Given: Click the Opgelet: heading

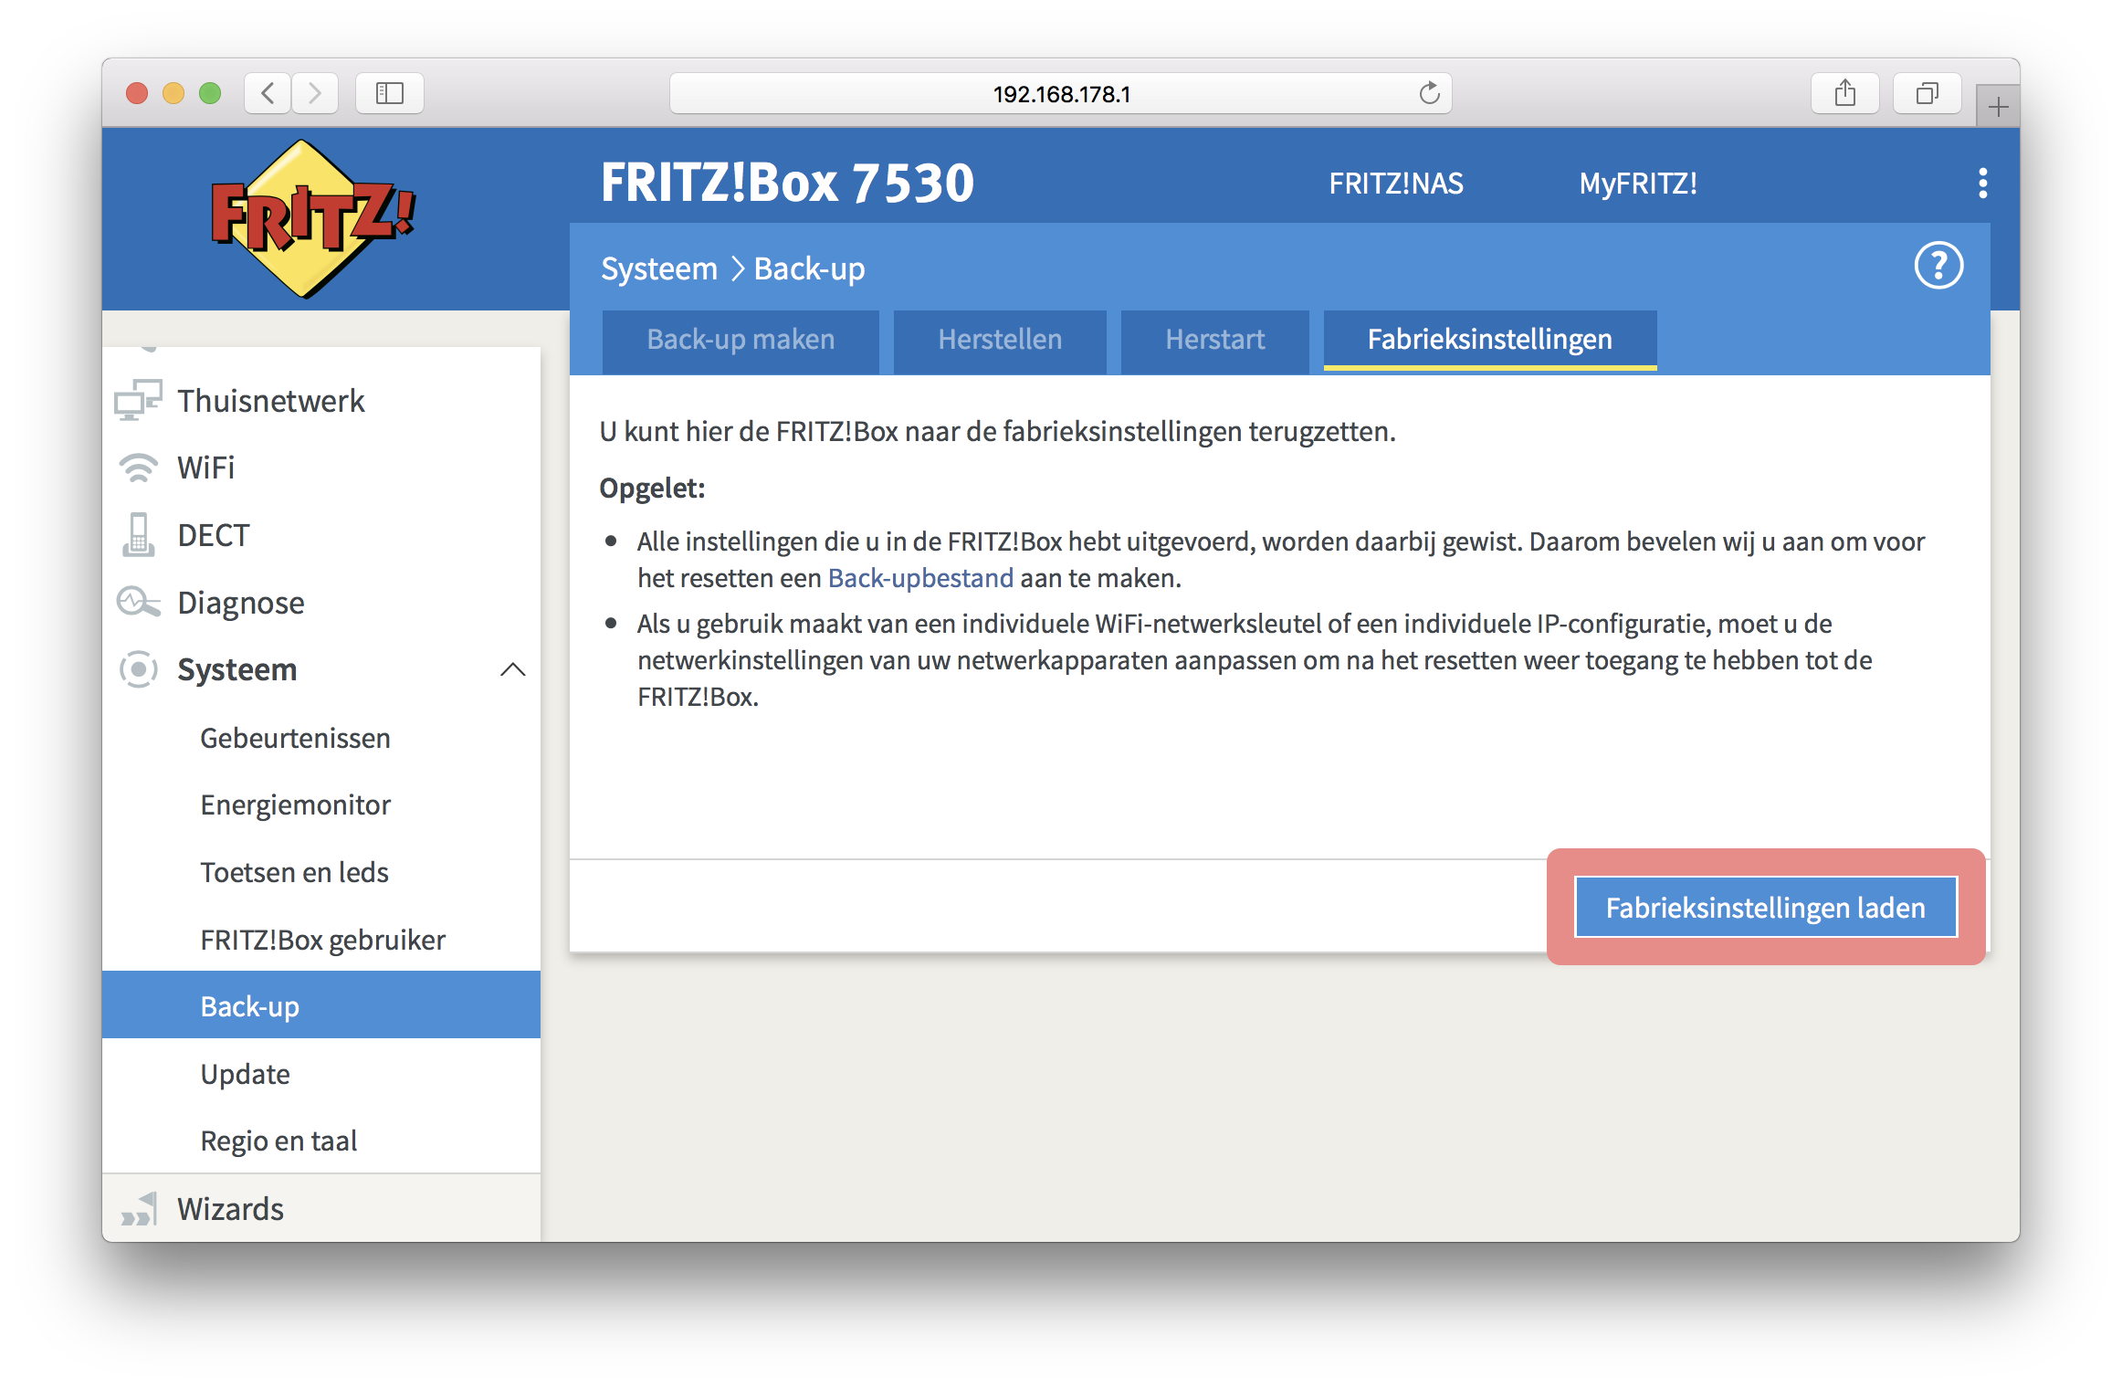Looking at the screenshot, I should 652,488.
